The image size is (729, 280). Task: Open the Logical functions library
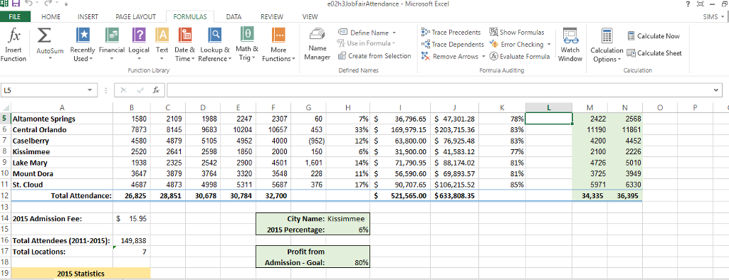click(139, 45)
